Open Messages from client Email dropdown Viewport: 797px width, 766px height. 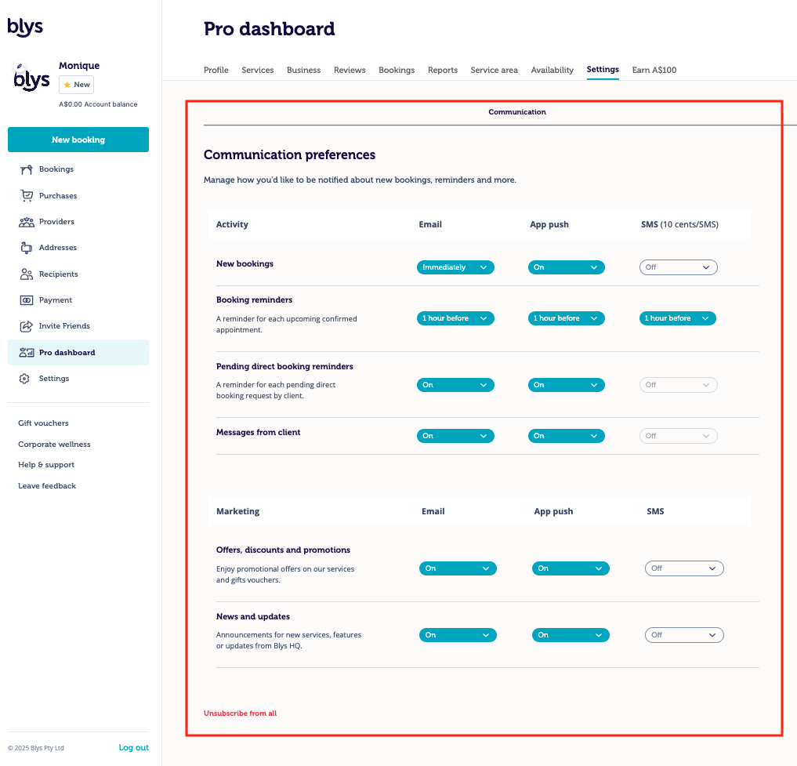tap(455, 436)
